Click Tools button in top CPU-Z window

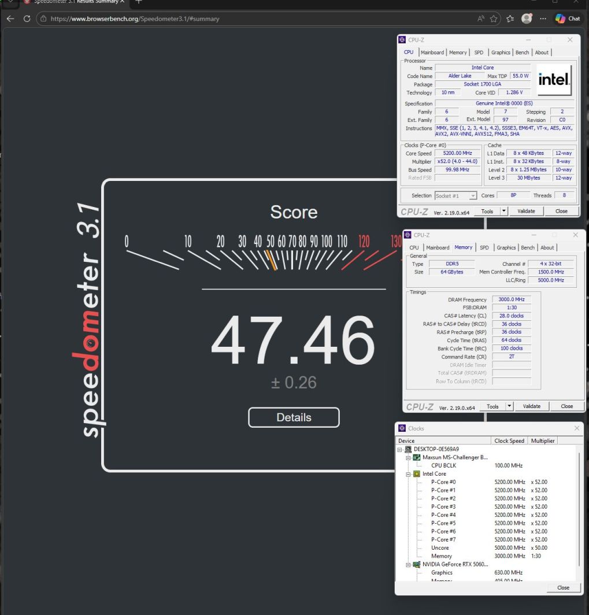487,211
